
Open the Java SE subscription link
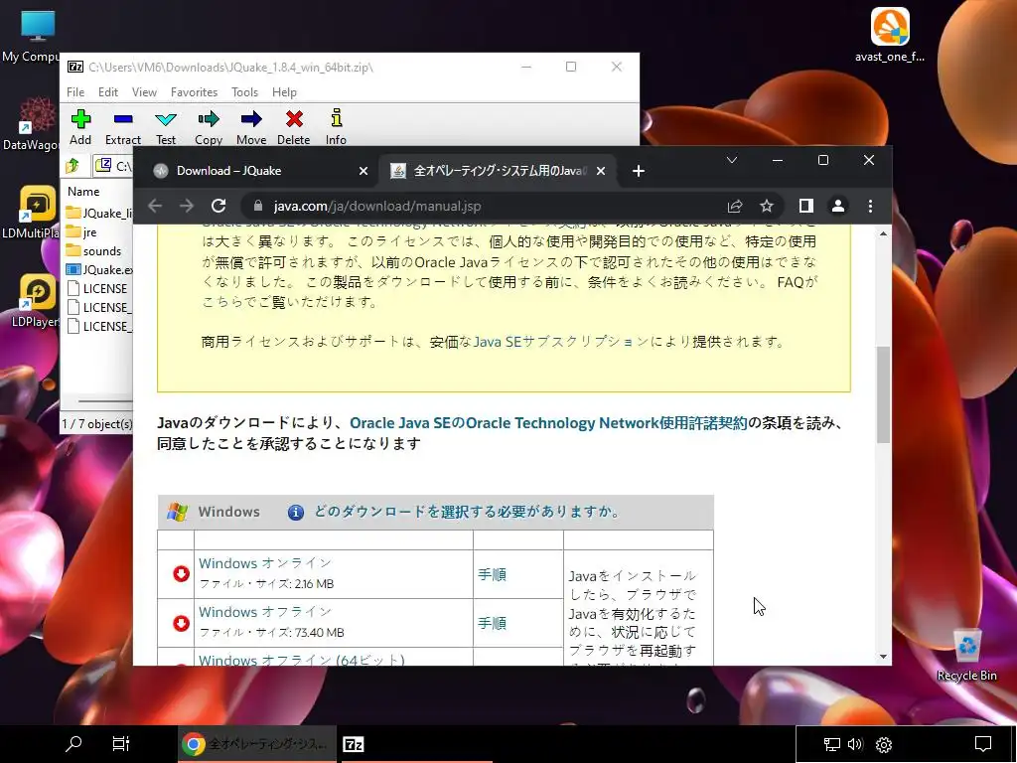click(x=561, y=342)
